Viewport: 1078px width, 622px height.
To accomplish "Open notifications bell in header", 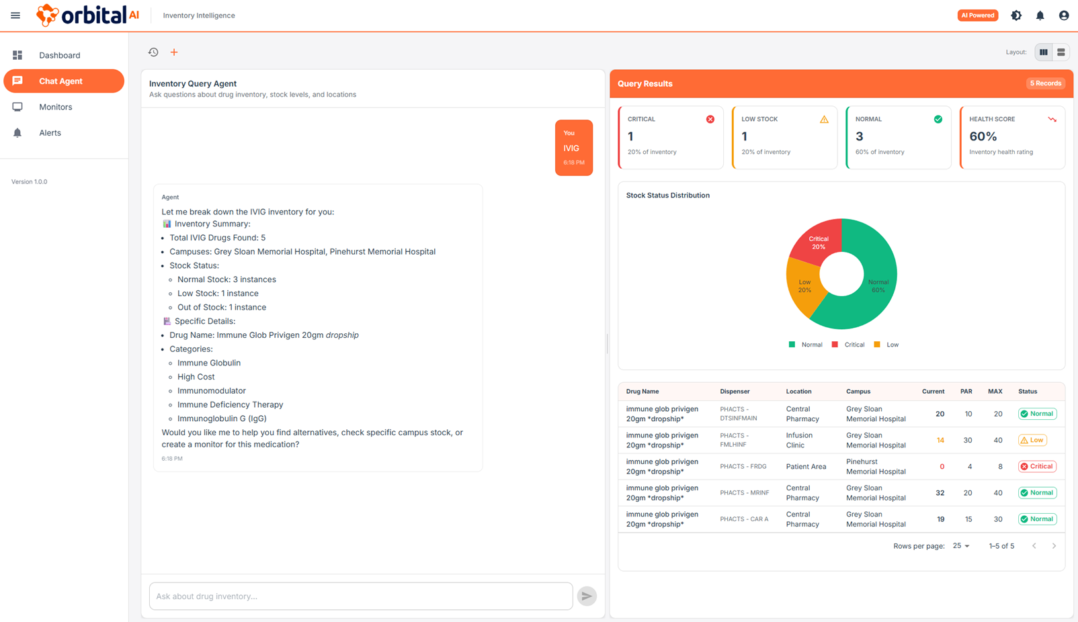I will (1040, 15).
